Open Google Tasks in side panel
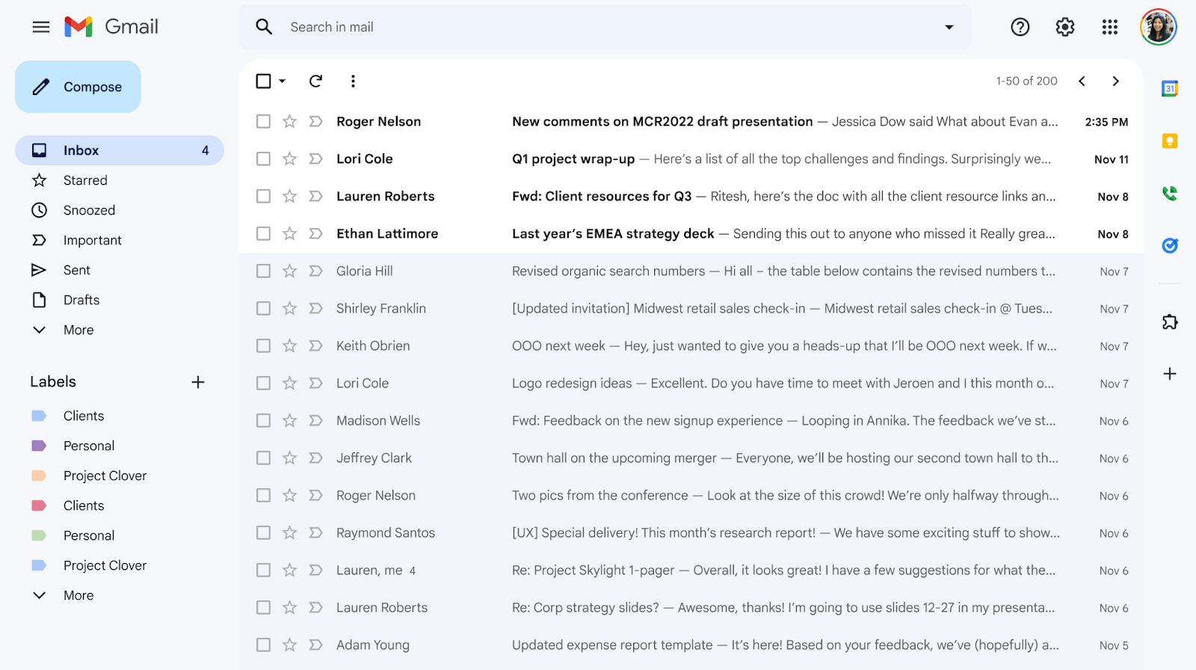 tap(1169, 245)
